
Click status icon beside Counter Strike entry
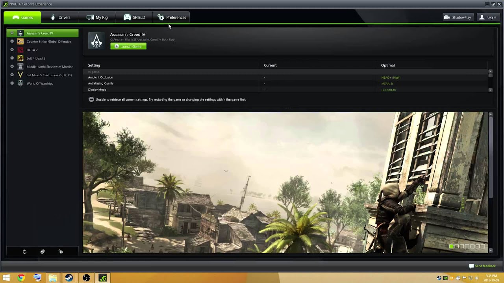click(12, 41)
